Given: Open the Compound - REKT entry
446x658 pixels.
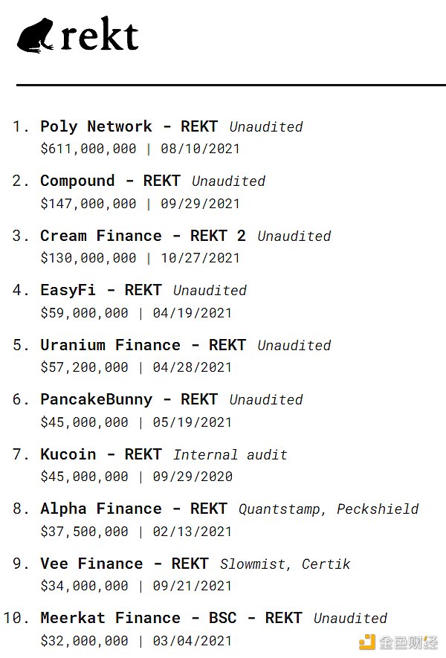Looking at the screenshot, I should (110, 181).
